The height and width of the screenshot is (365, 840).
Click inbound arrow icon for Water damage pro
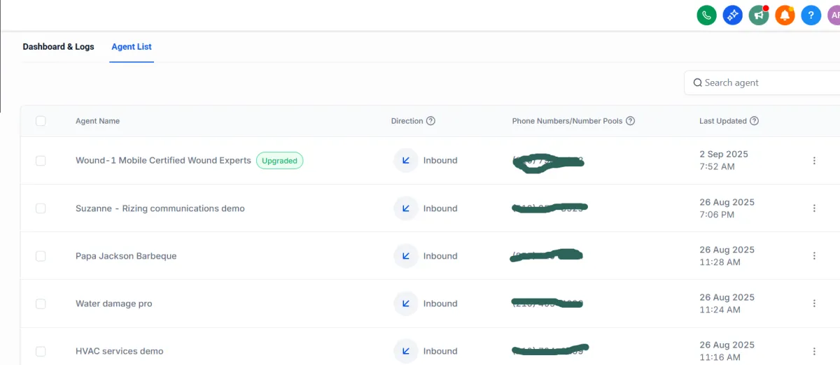pos(405,303)
